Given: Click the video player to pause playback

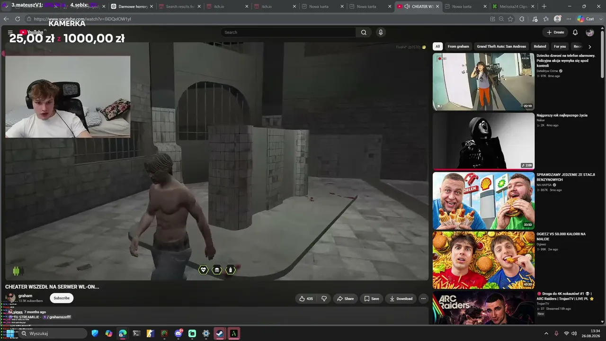Looking at the screenshot, I should coord(216,161).
